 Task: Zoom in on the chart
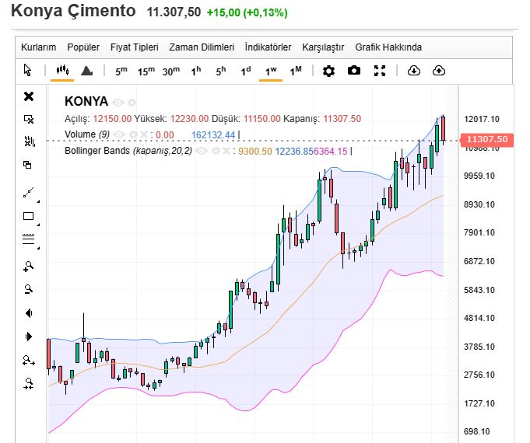click(x=28, y=267)
